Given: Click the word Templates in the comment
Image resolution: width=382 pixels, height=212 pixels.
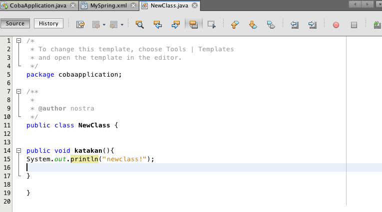Looking at the screenshot, I should click(216, 49).
